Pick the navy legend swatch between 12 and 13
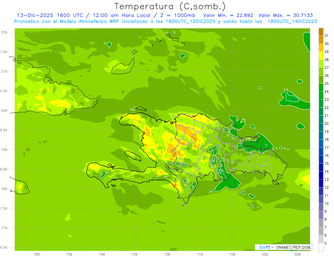This screenshot has width=334, height=258. point(321,183)
